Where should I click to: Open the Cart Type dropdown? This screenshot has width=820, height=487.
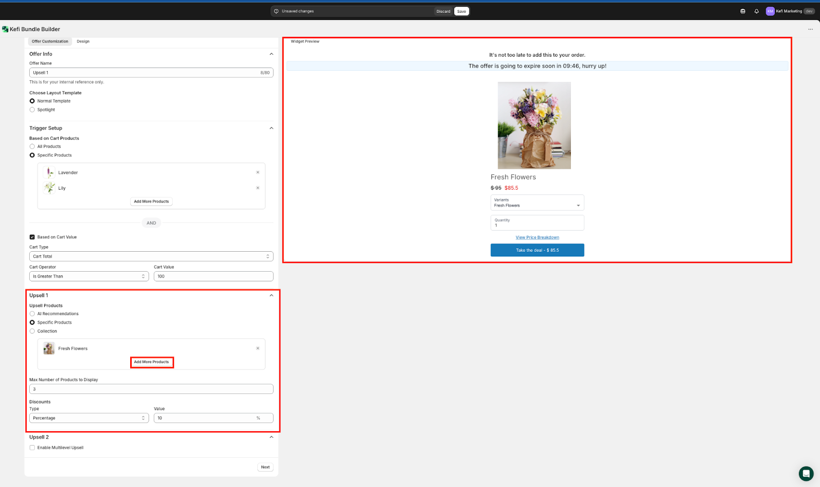click(151, 256)
